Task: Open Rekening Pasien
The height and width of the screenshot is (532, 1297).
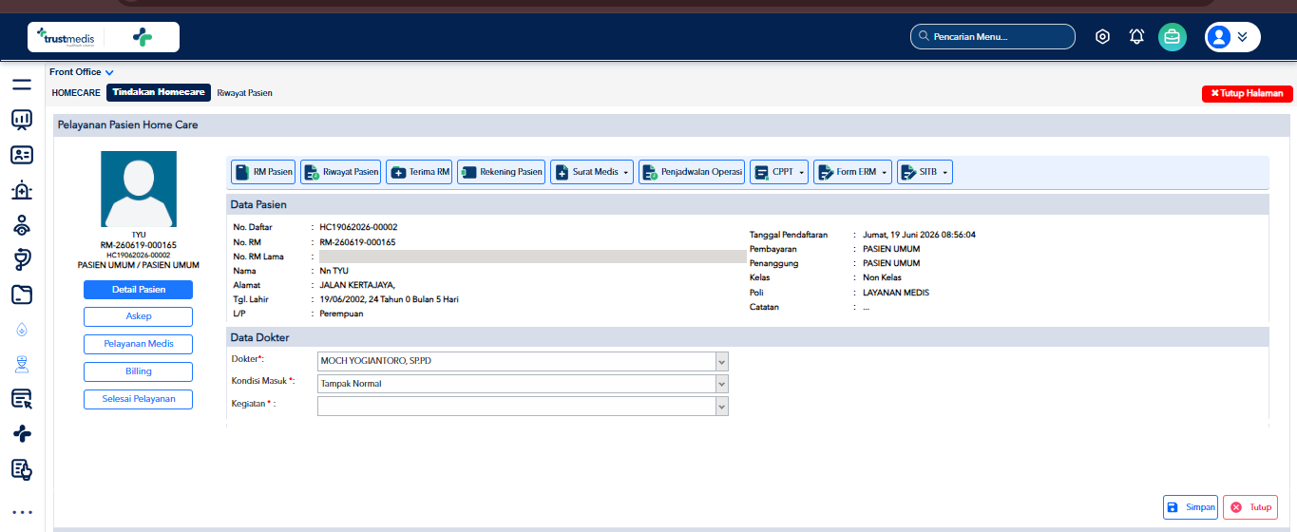Action: pyautogui.click(x=501, y=172)
